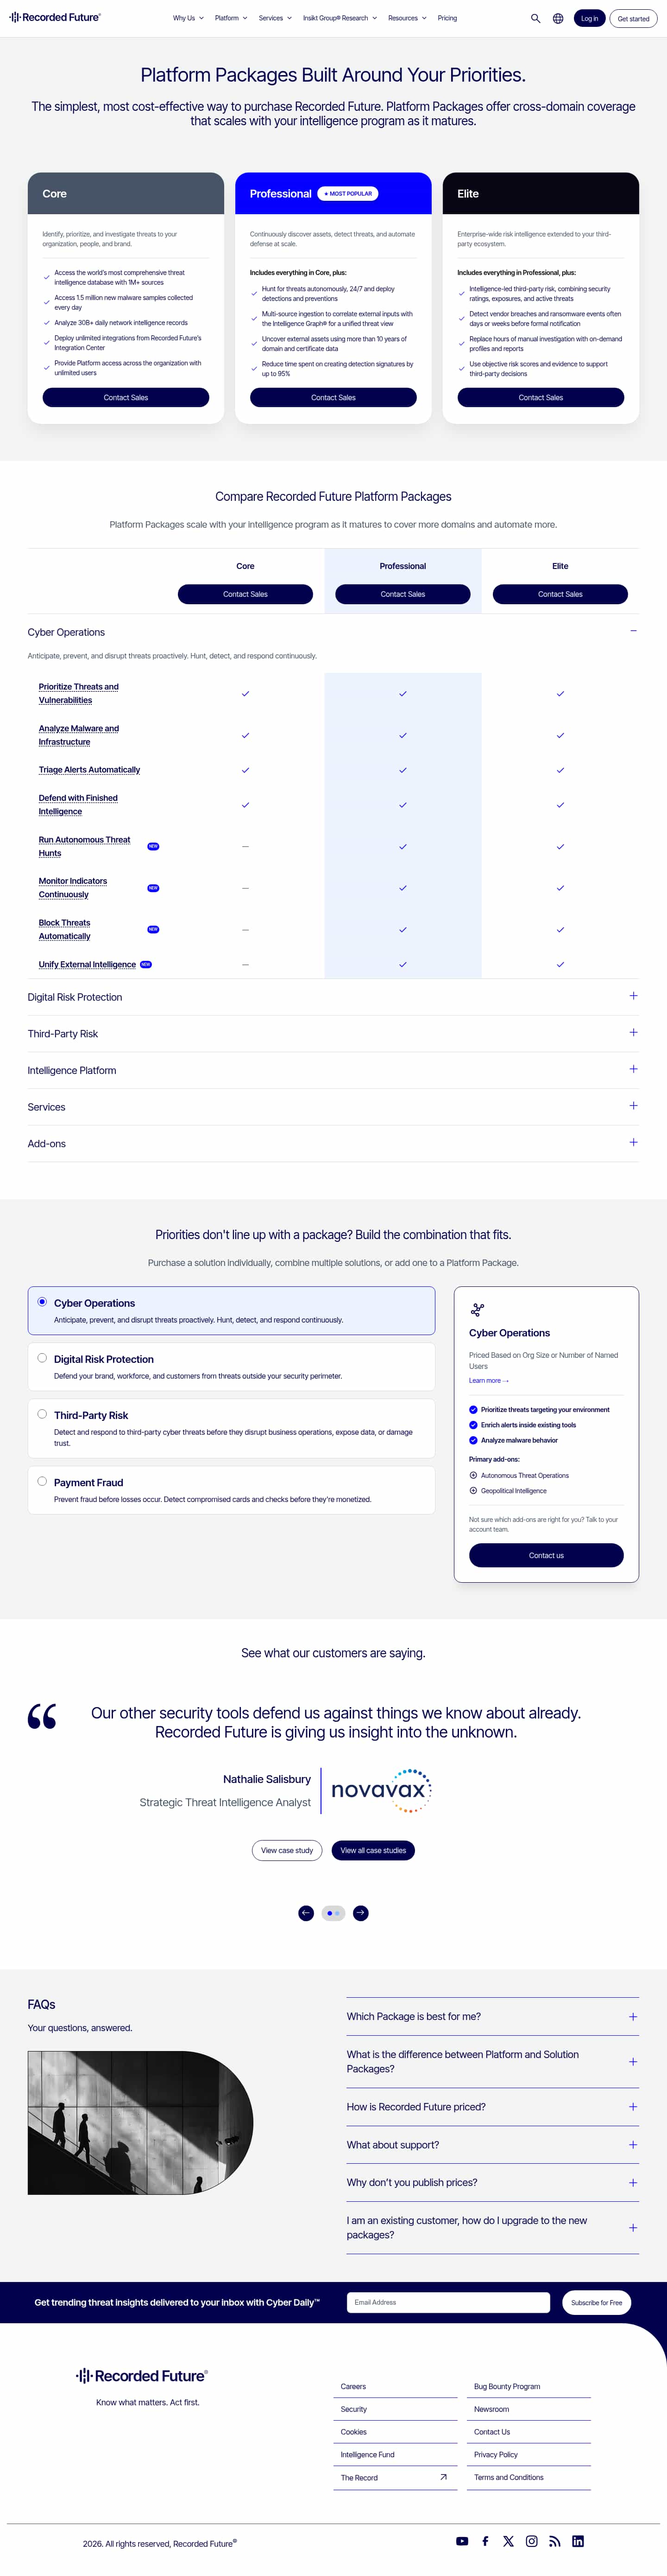The width and height of the screenshot is (667, 2576).
Task: Expand FAQ 'Which Package is best for me?'
Action: click(x=492, y=2017)
